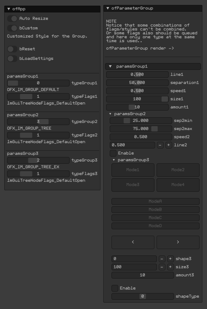This screenshot has height=309, width=207.
Task: Check Enable box above shapeType
Action: pyautogui.click(x=115, y=288)
